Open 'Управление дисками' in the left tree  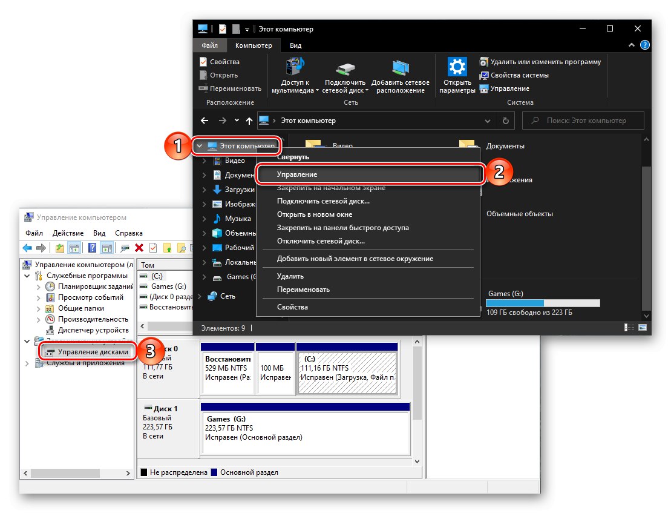pyautogui.click(x=94, y=351)
